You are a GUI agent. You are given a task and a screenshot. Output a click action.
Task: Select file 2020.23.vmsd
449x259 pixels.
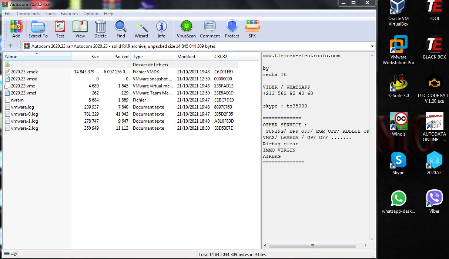pyautogui.click(x=120, y=79)
